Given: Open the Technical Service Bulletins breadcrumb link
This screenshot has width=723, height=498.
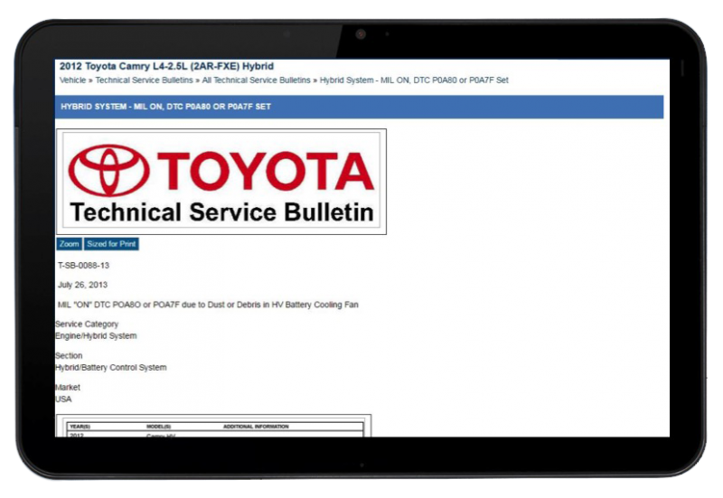Looking at the screenshot, I should coord(144,80).
